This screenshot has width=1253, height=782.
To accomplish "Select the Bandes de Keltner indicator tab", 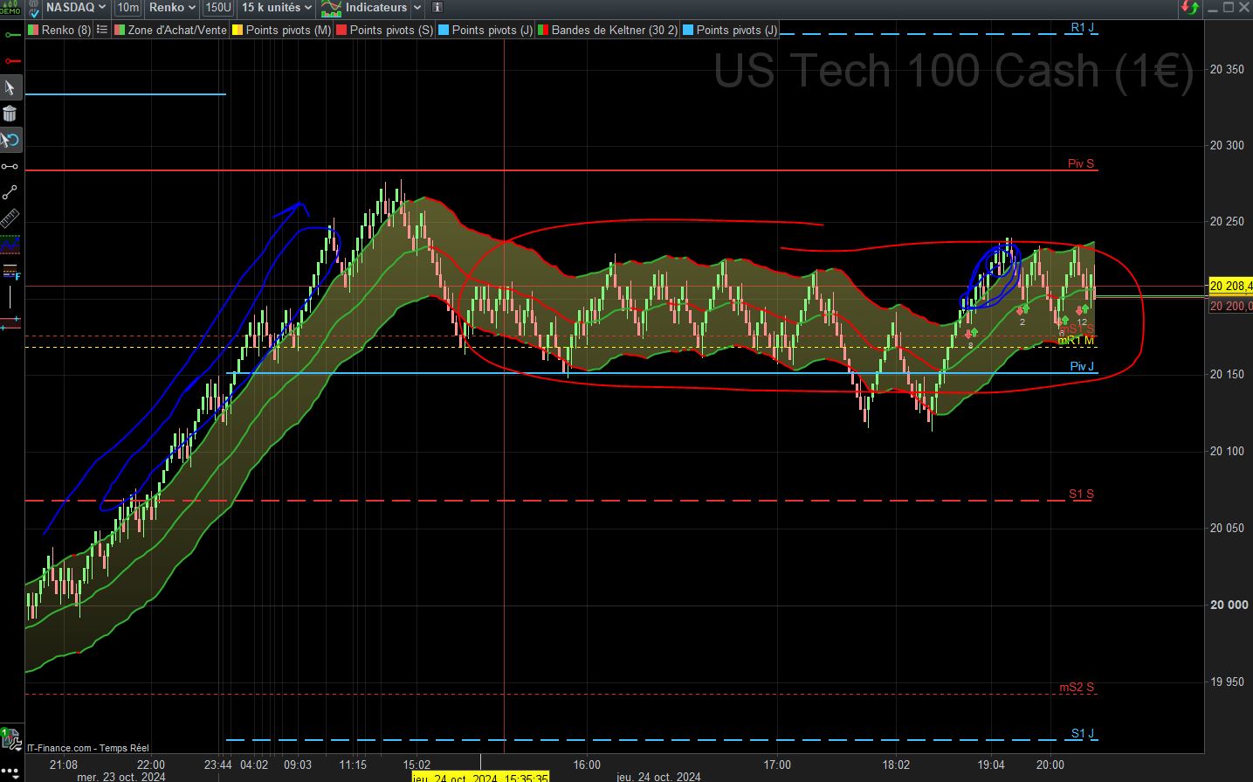I will 608,30.
